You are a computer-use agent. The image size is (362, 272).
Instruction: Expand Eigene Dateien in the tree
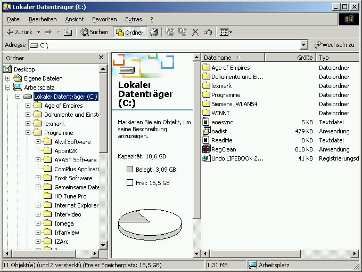[x=7, y=78]
